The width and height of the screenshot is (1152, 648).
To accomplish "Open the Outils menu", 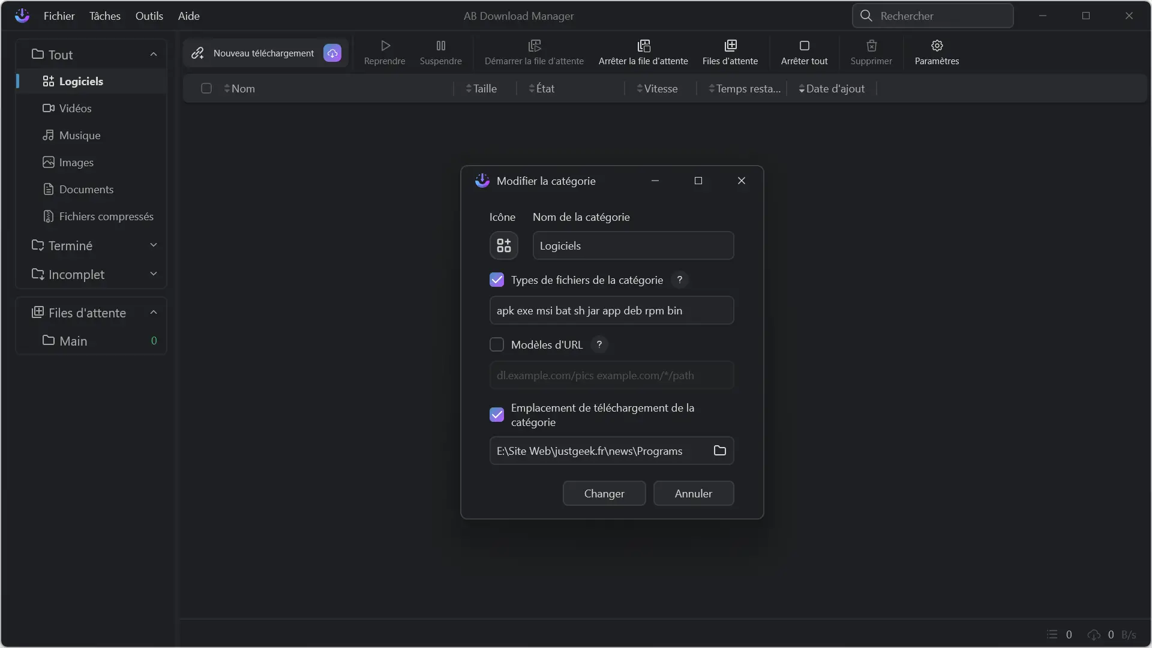I will pos(149,16).
